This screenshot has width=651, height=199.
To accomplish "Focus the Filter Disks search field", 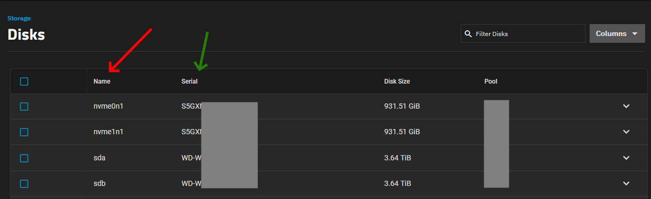I will pos(523,33).
